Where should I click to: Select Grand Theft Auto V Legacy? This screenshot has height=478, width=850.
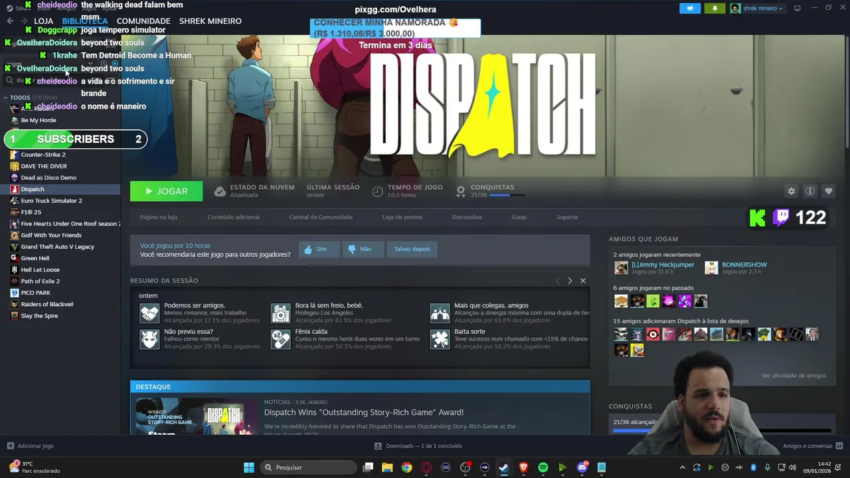(57, 247)
